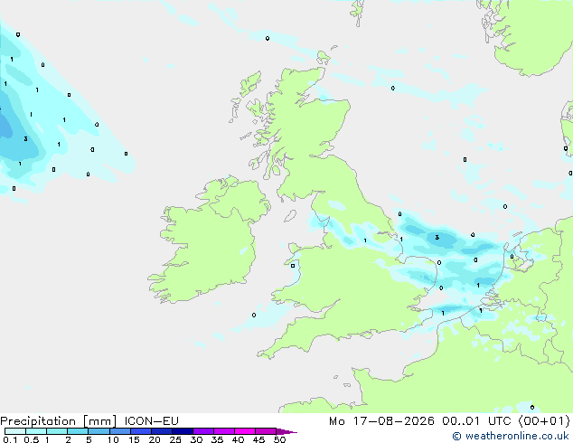
Task: Click the arrow tip above 50 on legend
Action: (287, 431)
